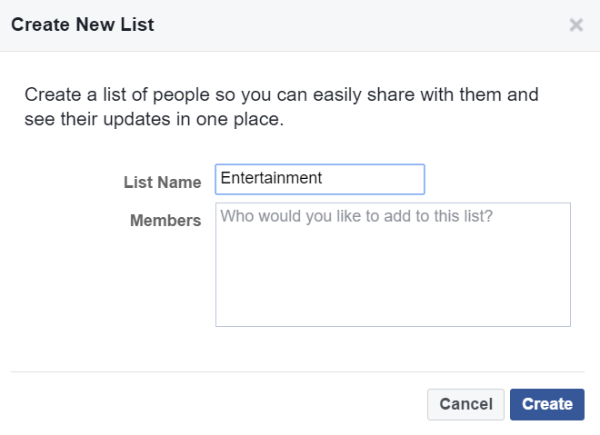
Task: Select the List Name label
Action: [162, 183]
